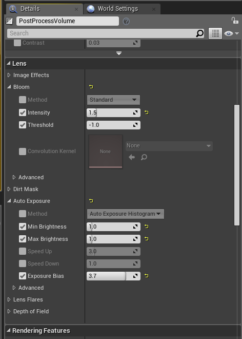Reset Exposure Bias to default

[147, 276]
